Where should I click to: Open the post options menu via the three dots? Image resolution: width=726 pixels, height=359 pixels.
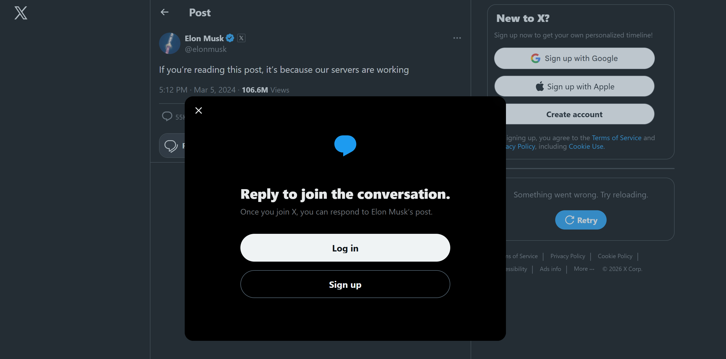coord(457,38)
